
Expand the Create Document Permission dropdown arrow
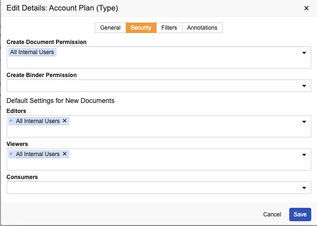304,53
